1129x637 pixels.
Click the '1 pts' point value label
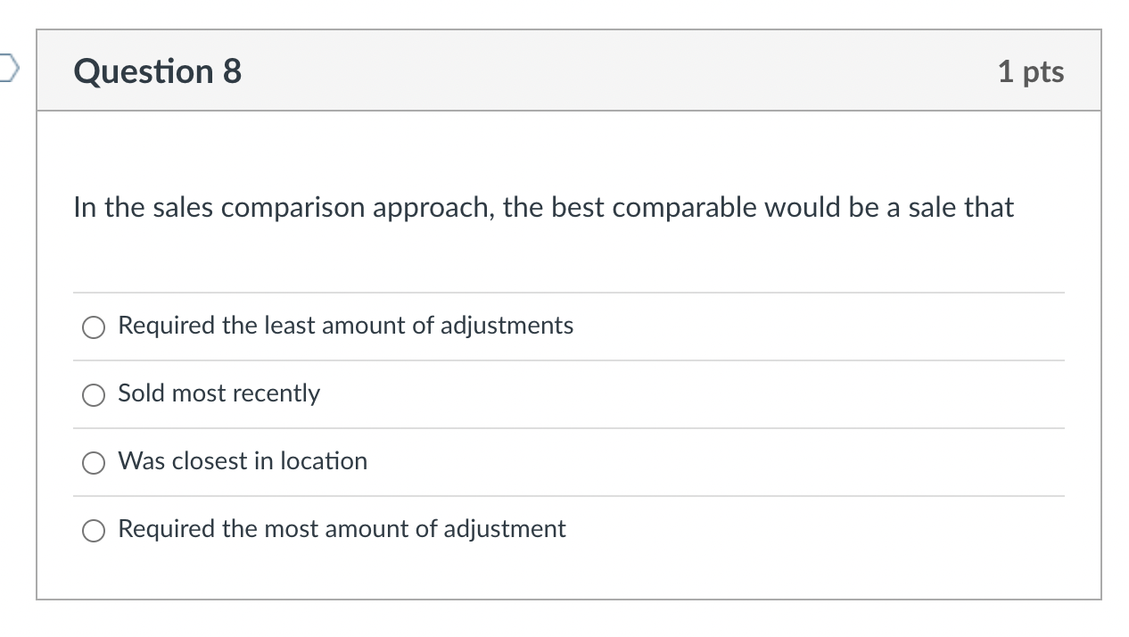coord(1031,71)
